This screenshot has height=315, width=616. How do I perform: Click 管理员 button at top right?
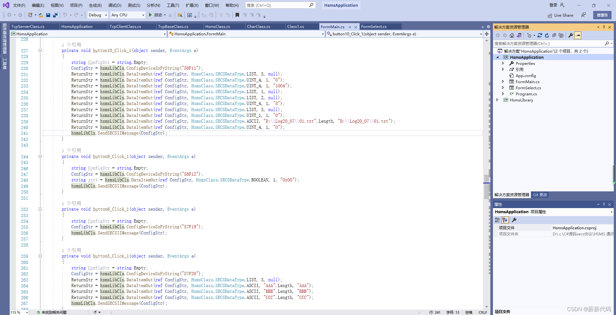pyautogui.click(x=602, y=15)
